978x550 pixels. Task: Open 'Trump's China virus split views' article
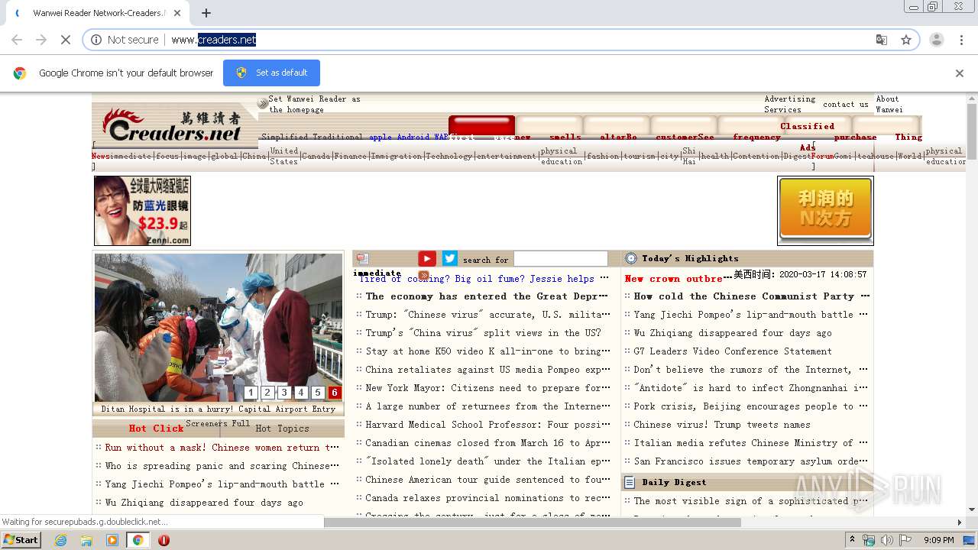tap(483, 333)
